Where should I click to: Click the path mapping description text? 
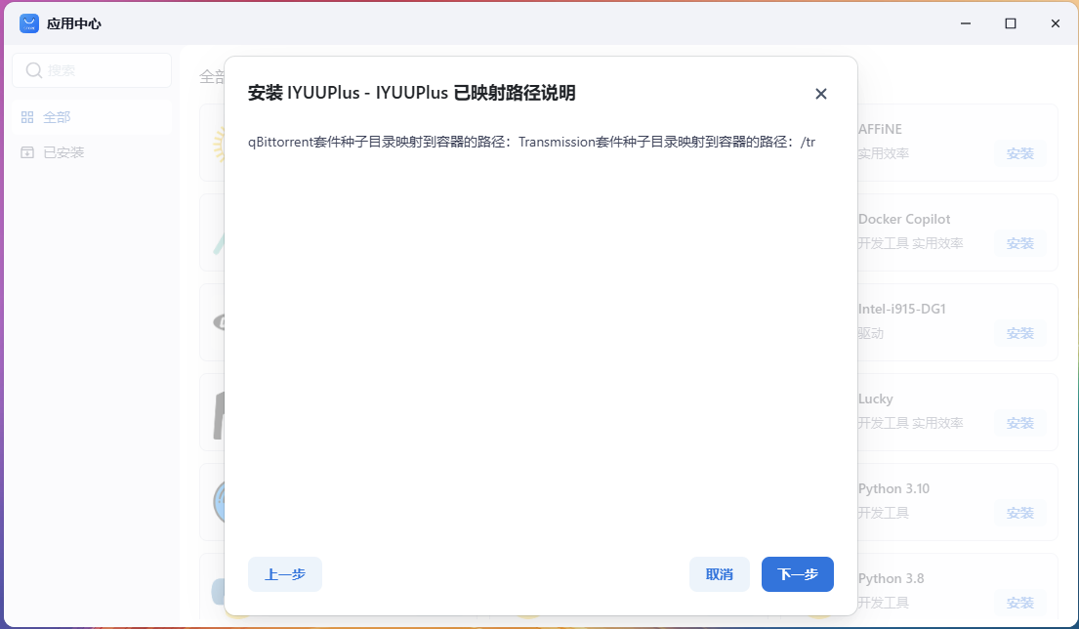click(531, 142)
